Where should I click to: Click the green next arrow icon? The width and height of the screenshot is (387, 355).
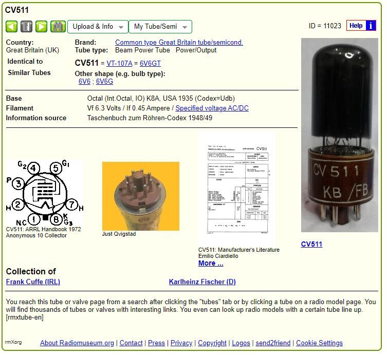[42, 27]
